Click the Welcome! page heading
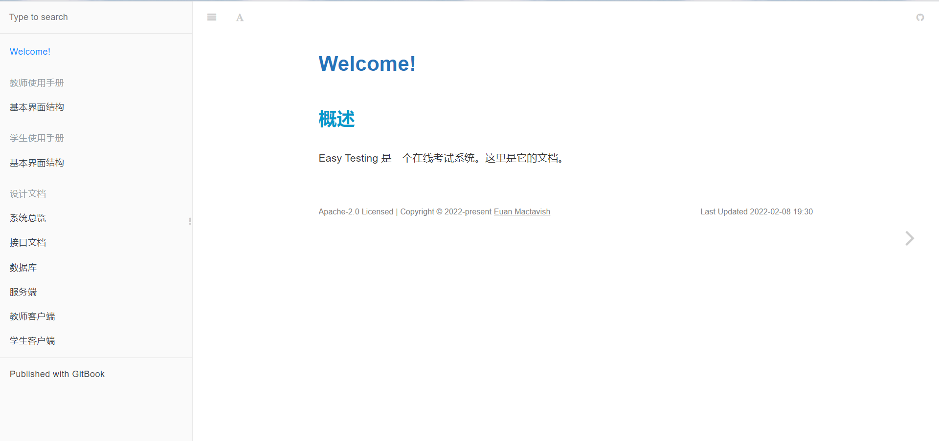The width and height of the screenshot is (939, 441). pos(367,64)
